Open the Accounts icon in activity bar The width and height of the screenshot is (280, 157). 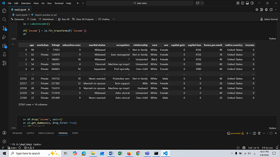coord(4,133)
